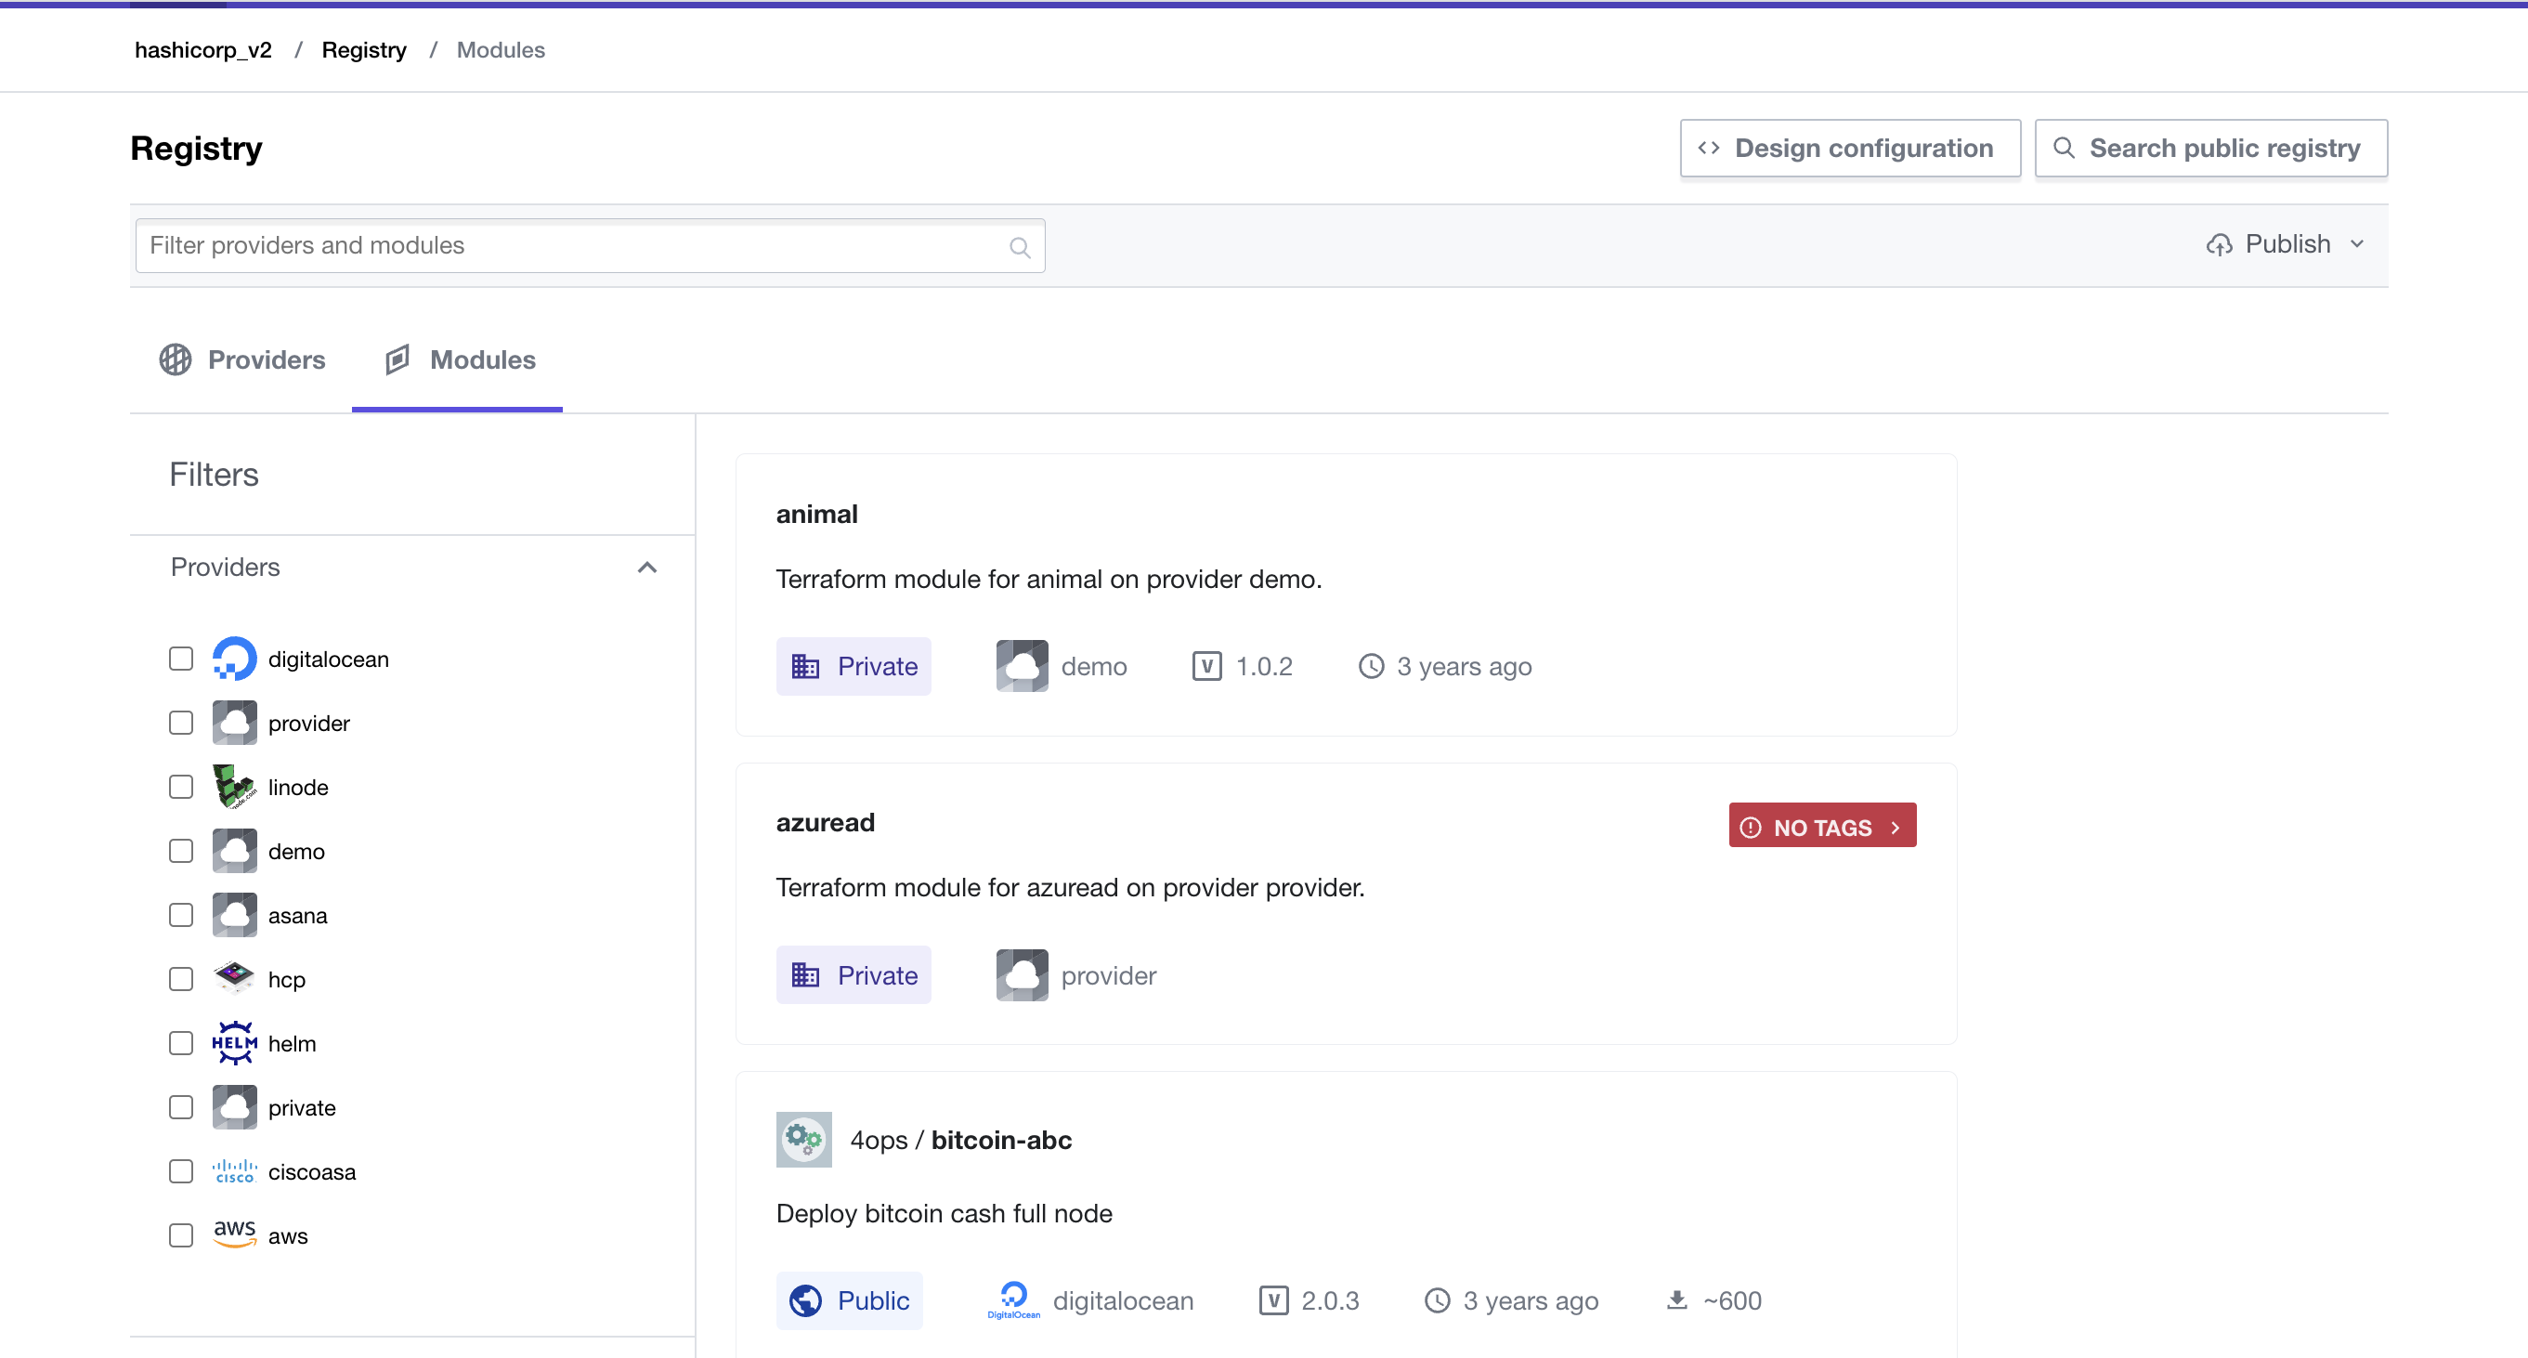Check the digitalocean provider filter

coord(180,659)
